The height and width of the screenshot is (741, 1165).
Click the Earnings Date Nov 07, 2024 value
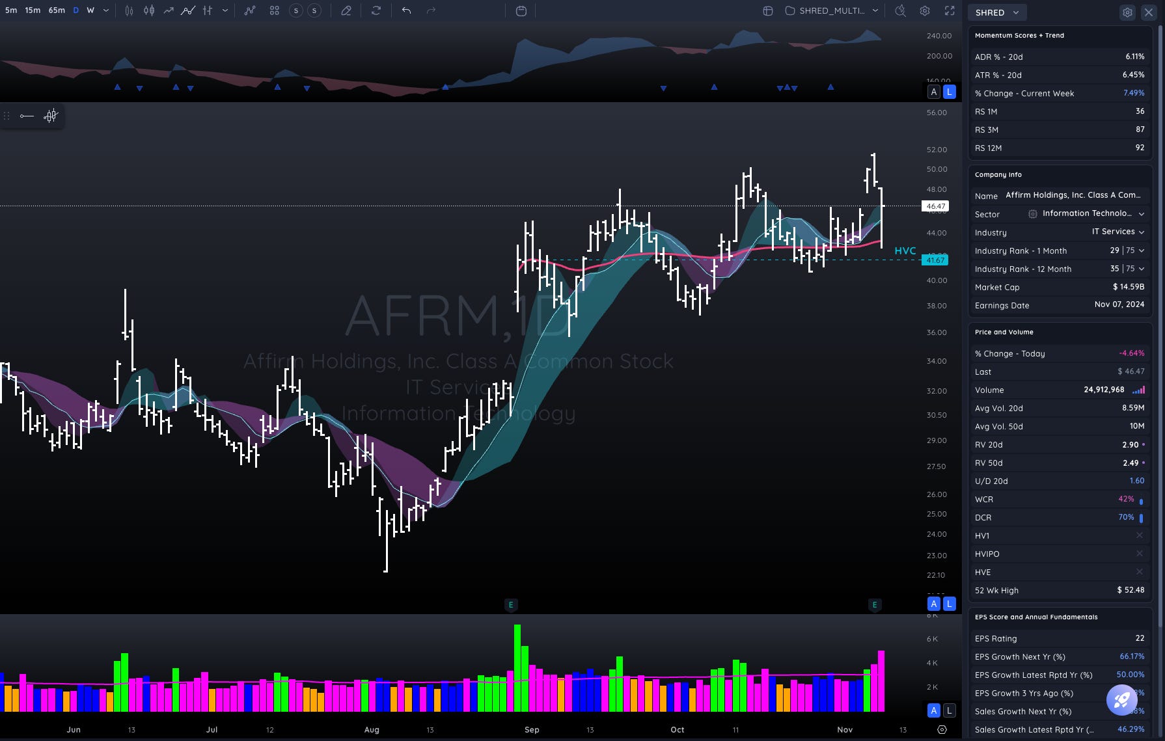tap(1119, 304)
